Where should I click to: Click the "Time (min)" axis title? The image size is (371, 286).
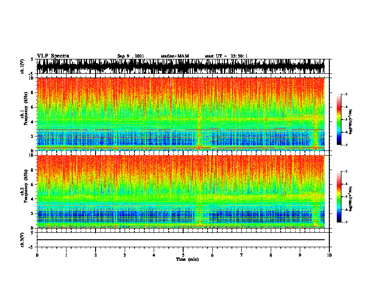[187, 259]
